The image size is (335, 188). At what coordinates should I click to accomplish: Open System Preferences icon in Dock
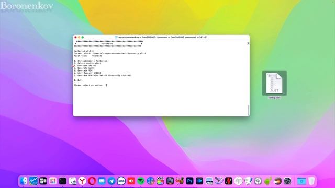coord(287,181)
